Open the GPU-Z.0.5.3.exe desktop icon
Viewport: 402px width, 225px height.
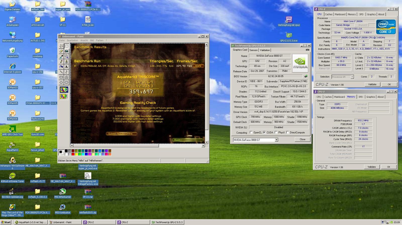click(x=289, y=37)
